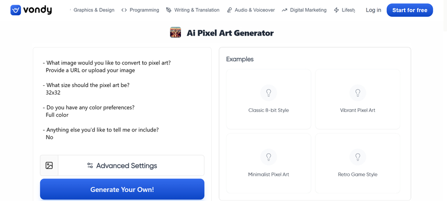This screenshot has height=201, width=447.
Task: Click the Log in link
Action: pos(373,10)
